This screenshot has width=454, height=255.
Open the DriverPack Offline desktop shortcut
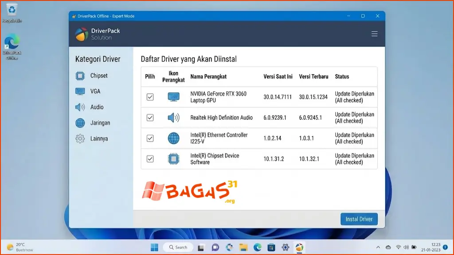12,47
